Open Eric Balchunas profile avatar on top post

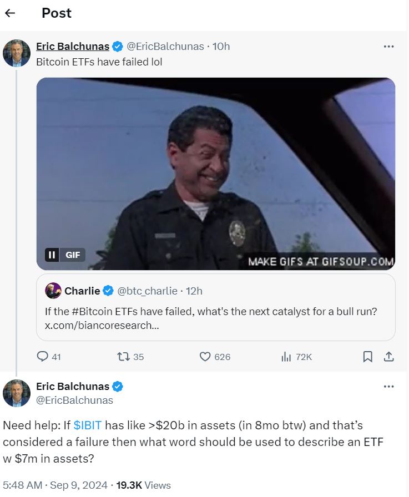[17, 53]
